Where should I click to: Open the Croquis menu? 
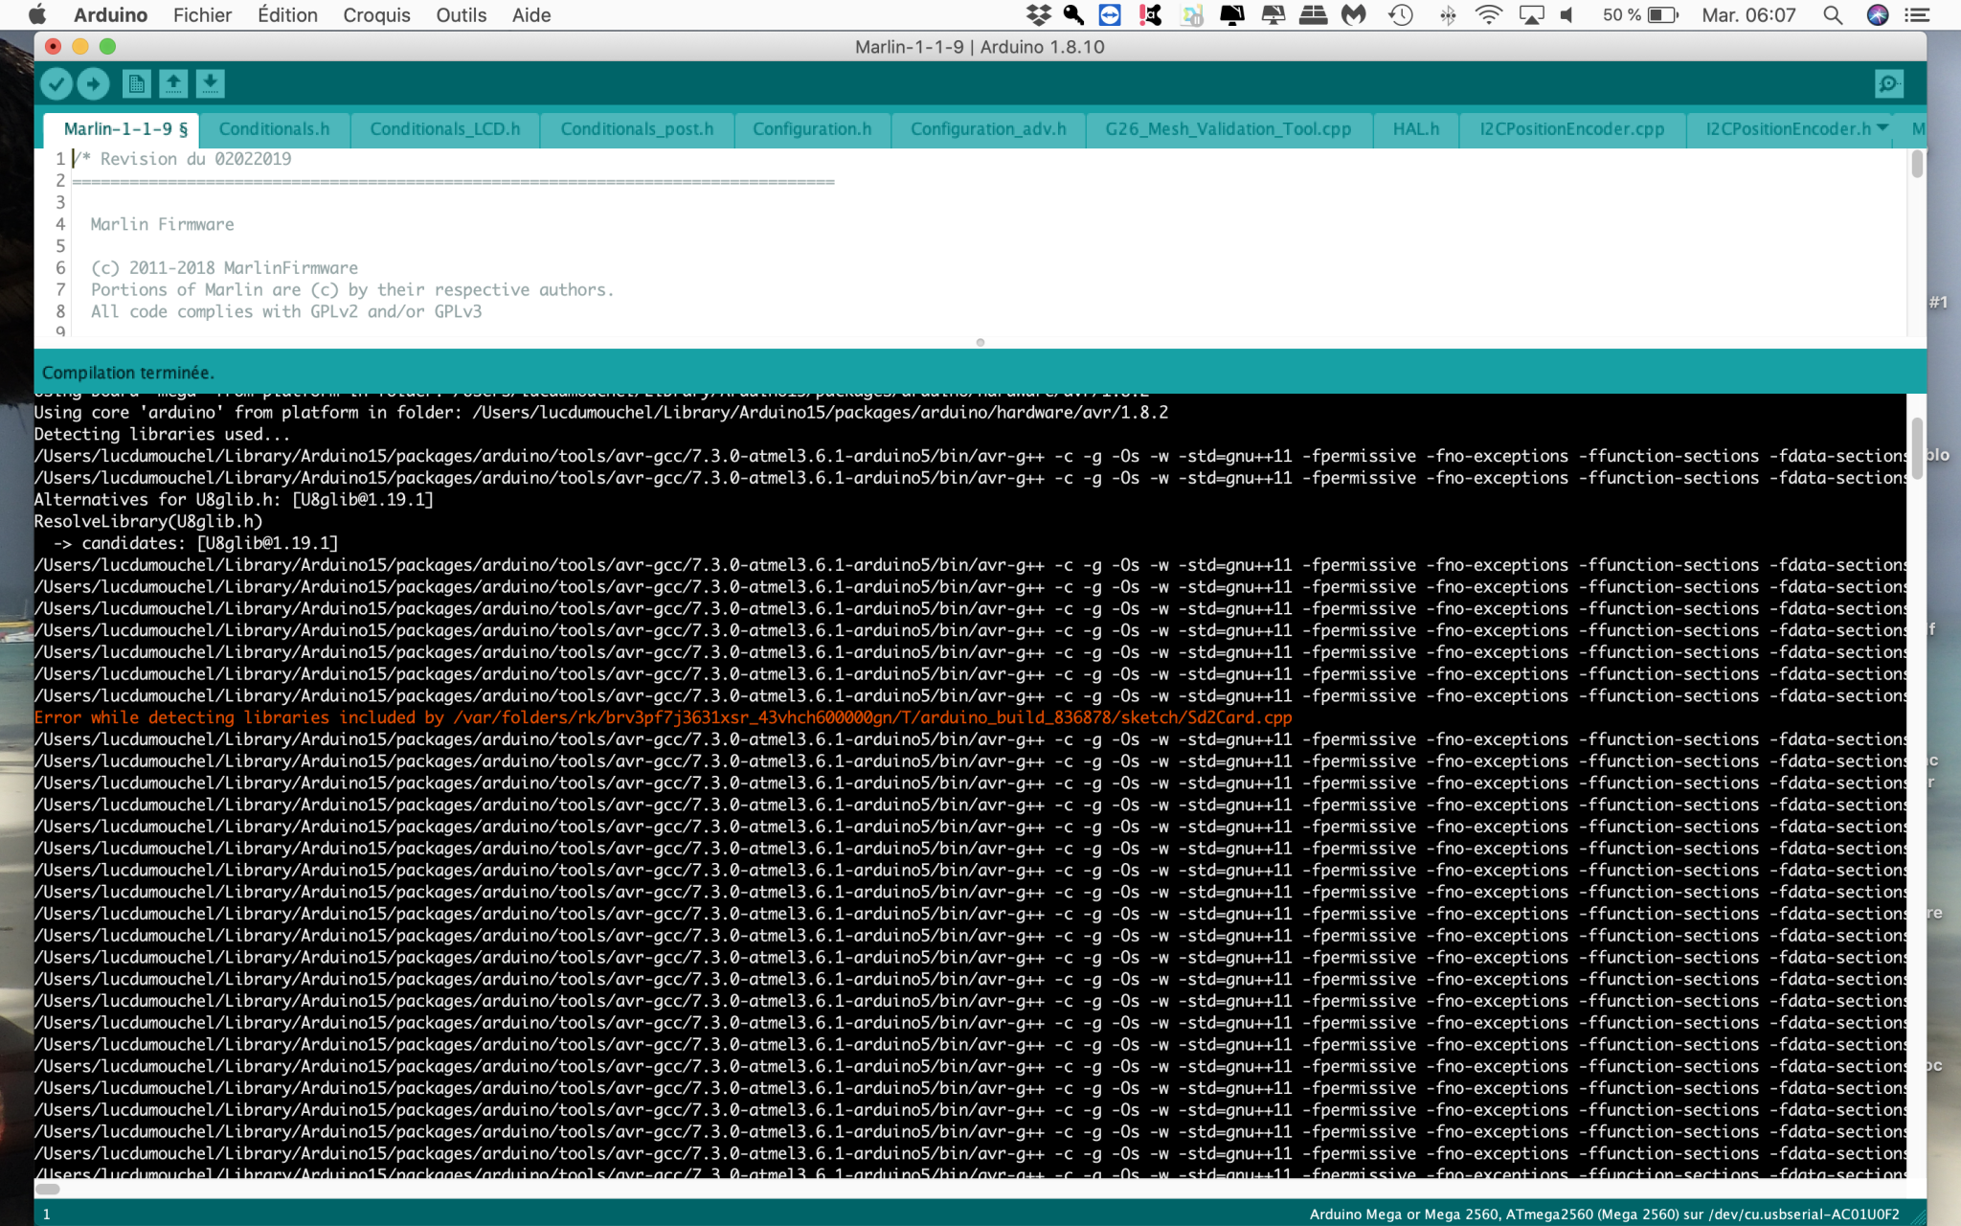point(376,15)
